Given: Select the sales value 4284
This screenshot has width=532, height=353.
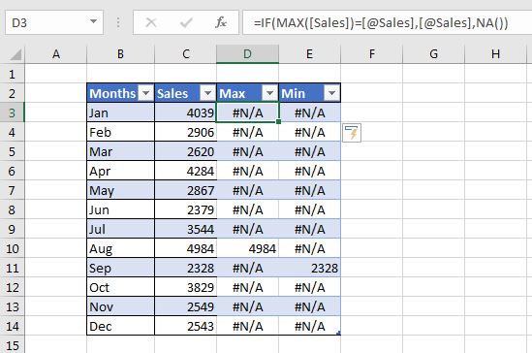Looking at the screenshot, I should click(x=186, y=171).
